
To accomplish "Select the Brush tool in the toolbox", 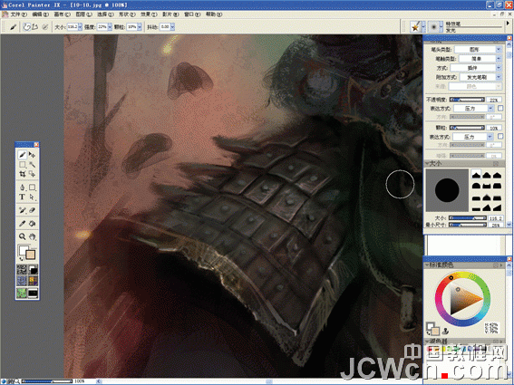I will (x=23, y=154).
